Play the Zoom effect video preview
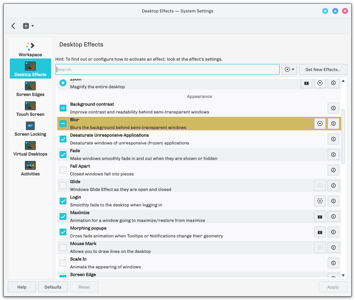Screen dimensions: 355x300 click(306, 83)
